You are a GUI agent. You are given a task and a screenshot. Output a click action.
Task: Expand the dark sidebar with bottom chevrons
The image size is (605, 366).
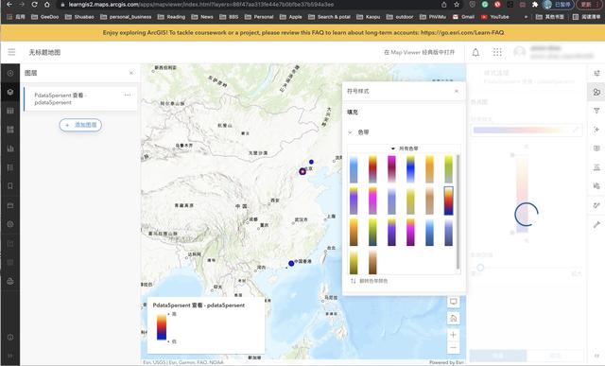10,356
